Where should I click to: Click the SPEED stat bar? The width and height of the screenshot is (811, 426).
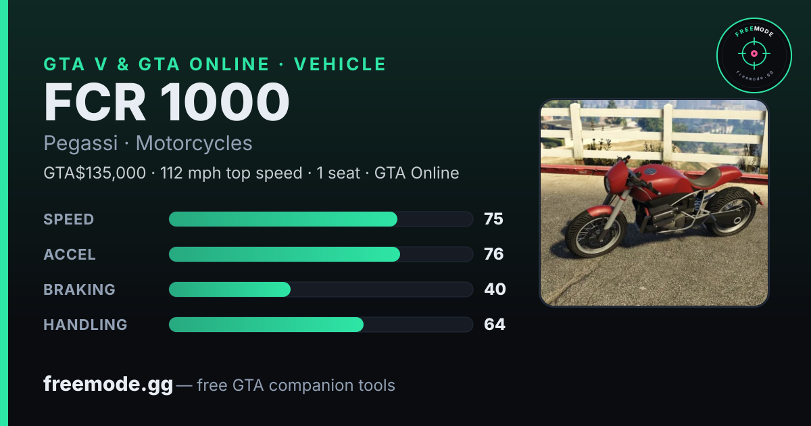coord(320,219)
